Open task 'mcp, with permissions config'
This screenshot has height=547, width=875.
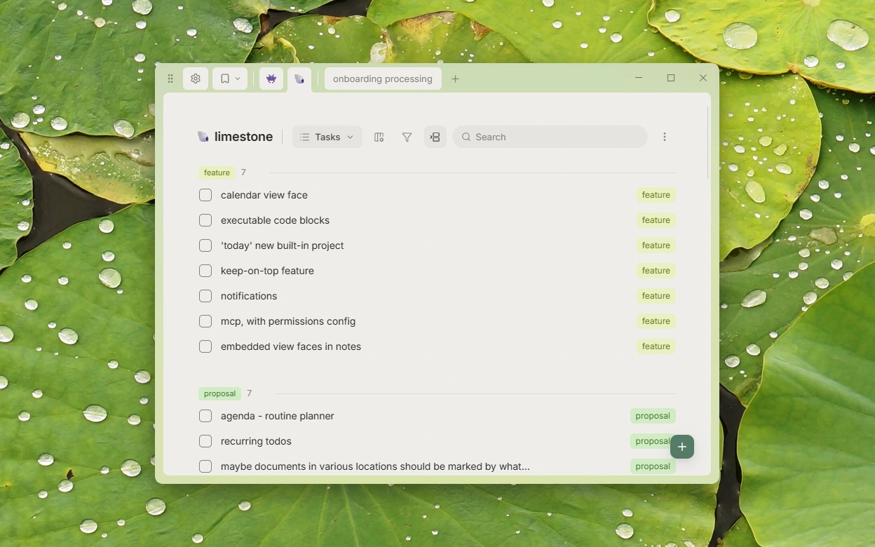point(288,321)
